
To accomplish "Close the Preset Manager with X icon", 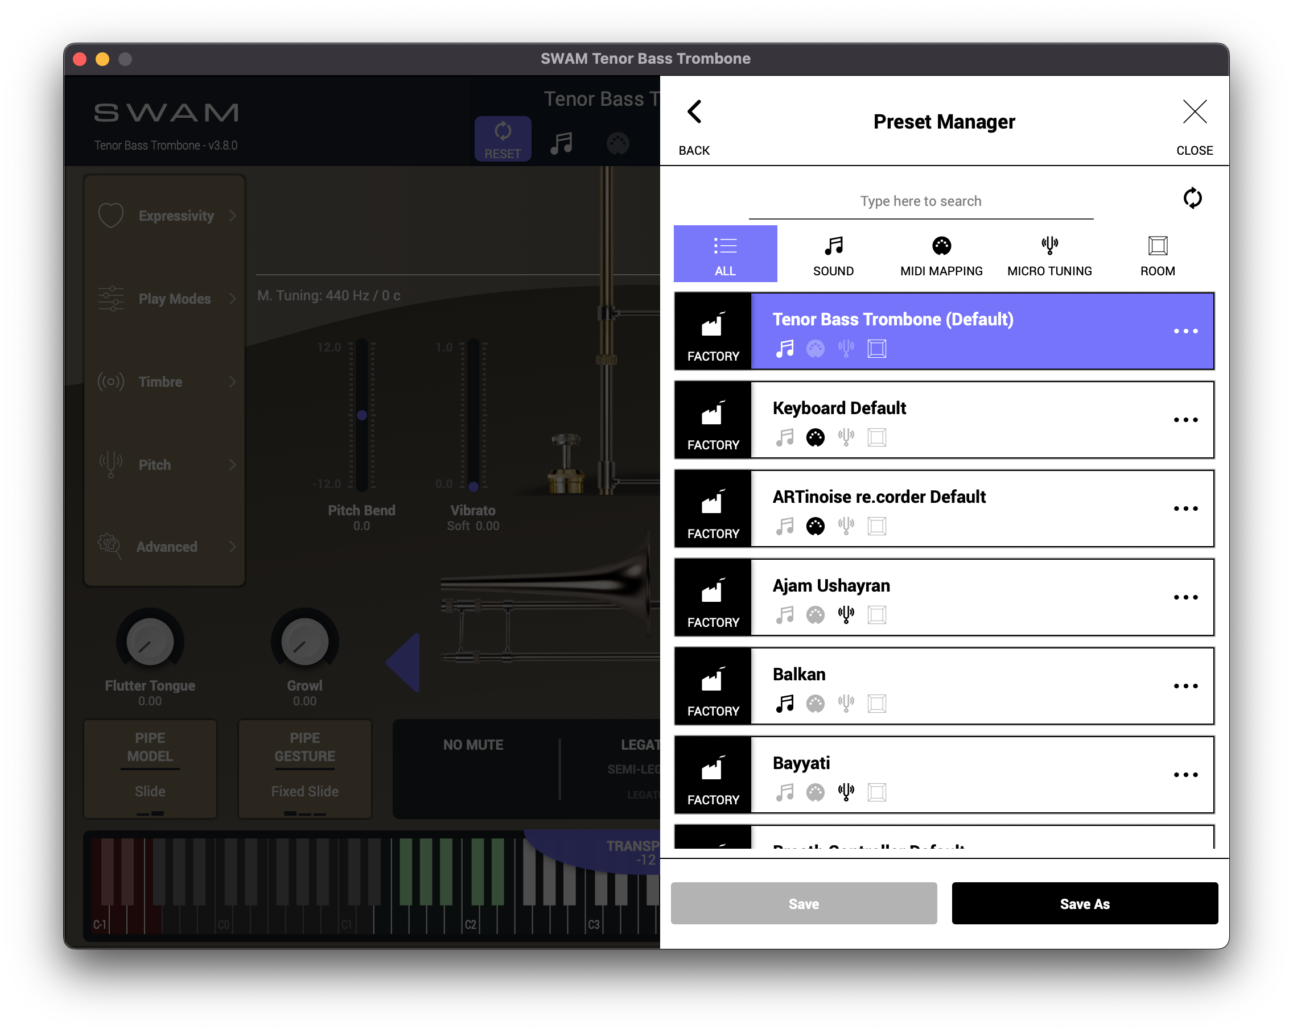I will [1194, 112].
